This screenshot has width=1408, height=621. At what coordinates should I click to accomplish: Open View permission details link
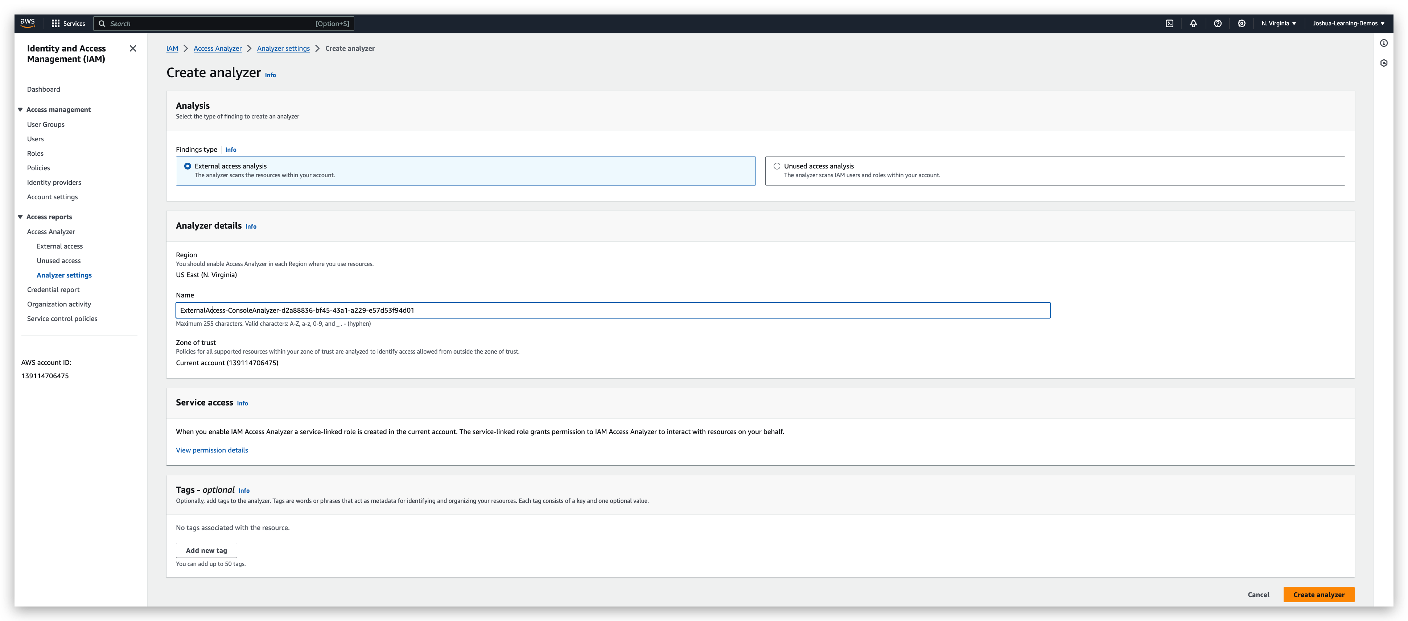pyautogui.click(x=211, y=450)
